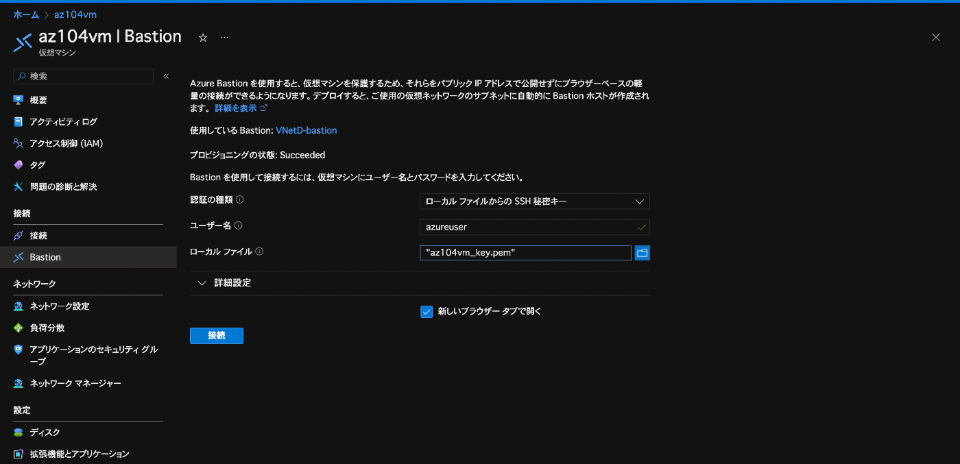Open the VNetD-bastion link
Viewport: 960px width, 464px height.
pos(306,130)
